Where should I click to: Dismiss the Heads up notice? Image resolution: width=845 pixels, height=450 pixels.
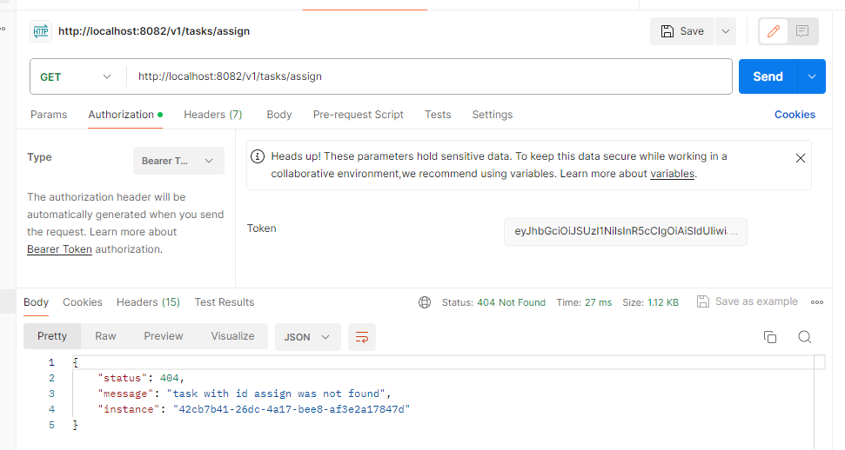(x=801, y=158)
